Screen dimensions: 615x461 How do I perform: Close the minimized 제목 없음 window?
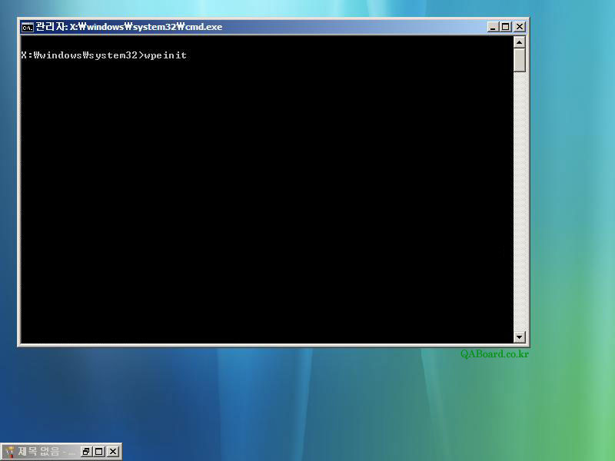[112, 452]
